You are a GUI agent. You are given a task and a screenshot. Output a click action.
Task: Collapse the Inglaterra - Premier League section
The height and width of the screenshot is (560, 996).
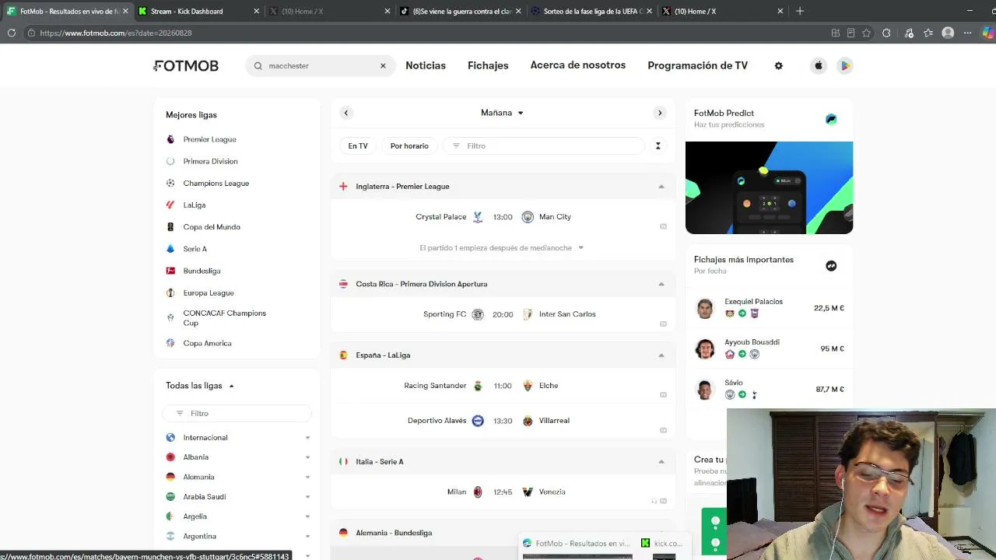point(661,187)
